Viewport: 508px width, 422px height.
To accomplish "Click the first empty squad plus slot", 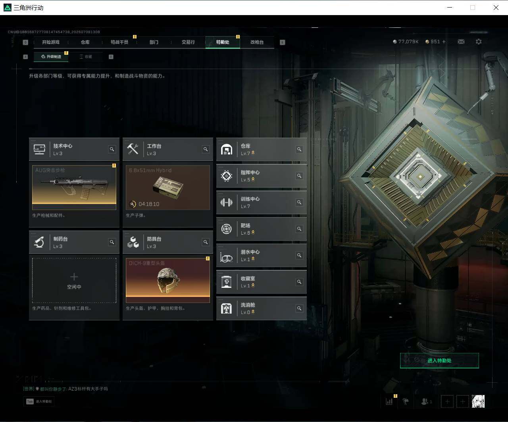I will click(x=447, y=401).
